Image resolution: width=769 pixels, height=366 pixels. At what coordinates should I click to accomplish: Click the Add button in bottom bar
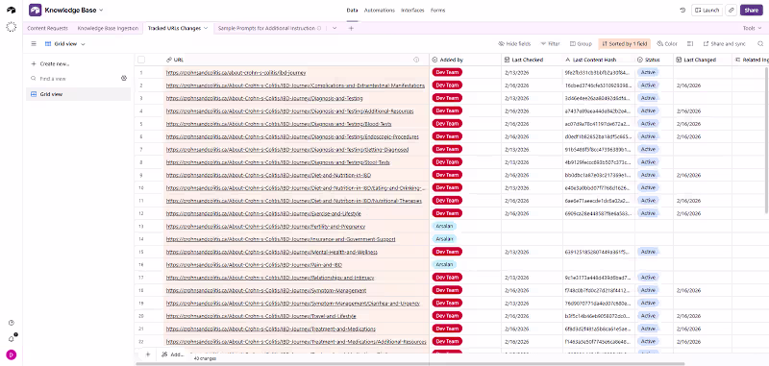pyautogui.click(x=173, y=354)
